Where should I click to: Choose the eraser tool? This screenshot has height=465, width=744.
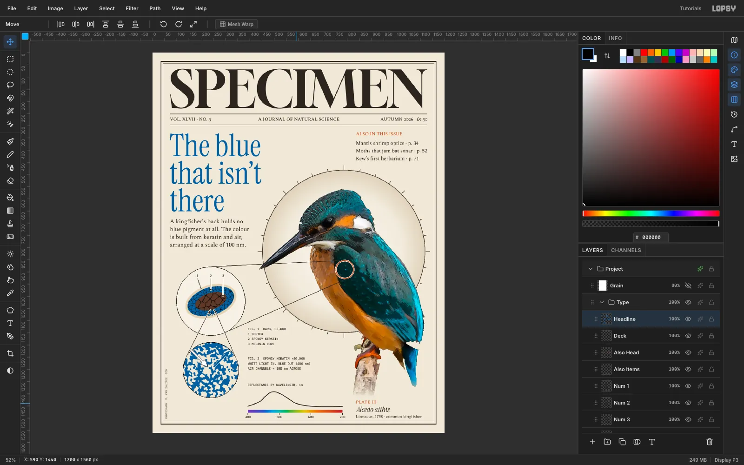(10, 180)
